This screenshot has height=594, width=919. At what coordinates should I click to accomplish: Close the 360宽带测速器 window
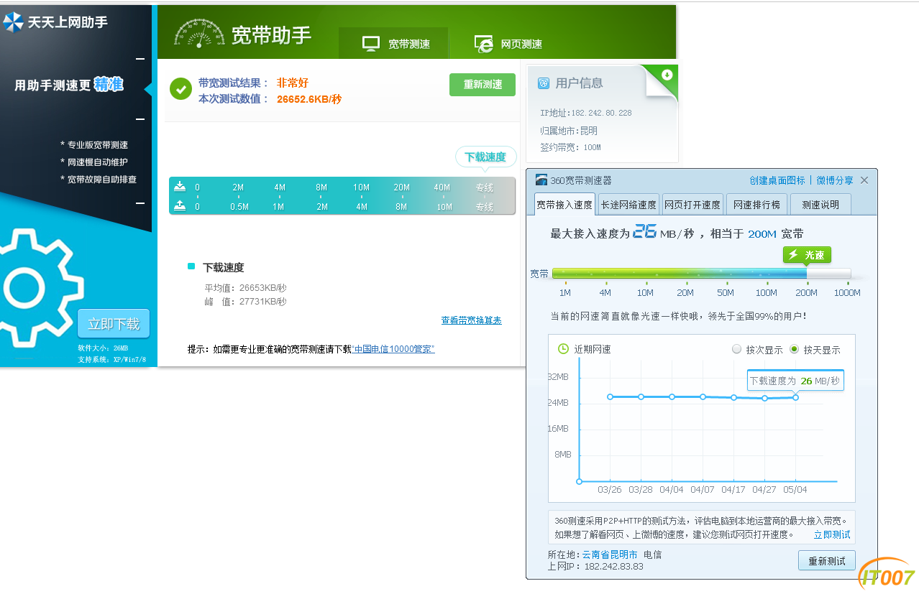point(864,180)
